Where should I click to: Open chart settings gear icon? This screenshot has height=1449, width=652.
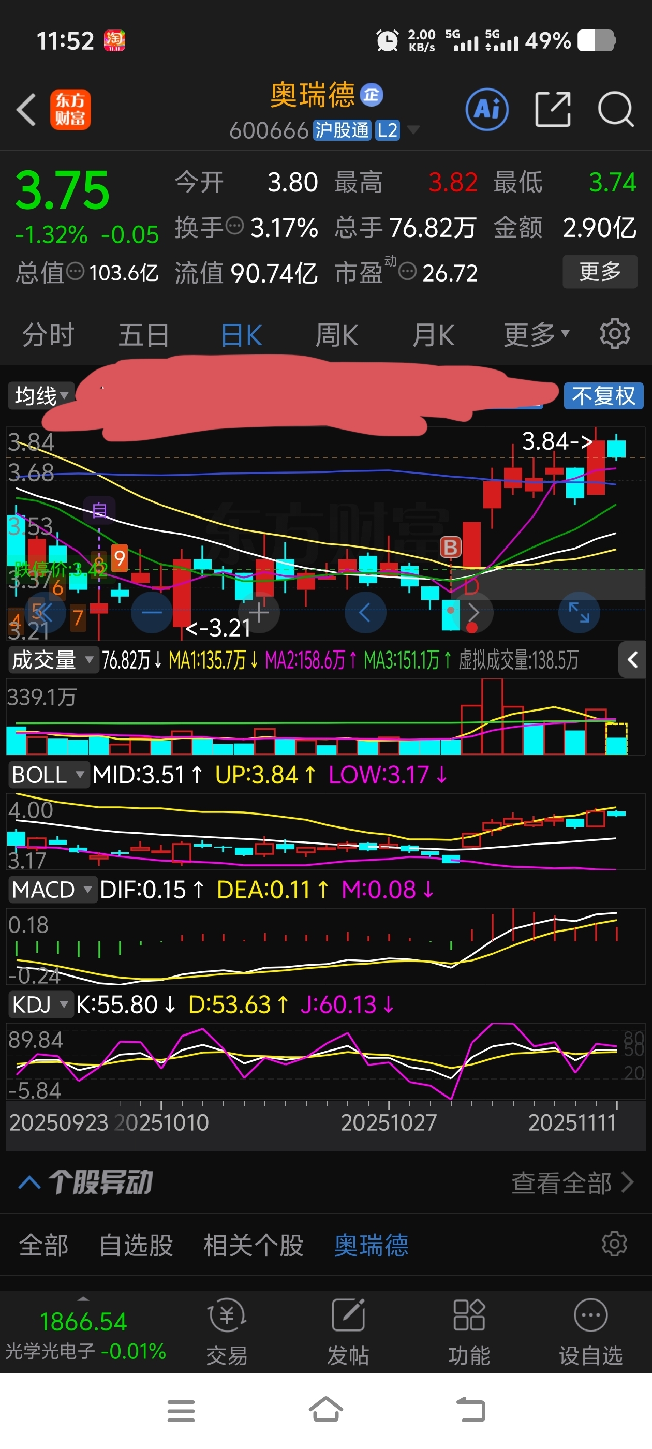pyautogui.click(x=614, y=334)
